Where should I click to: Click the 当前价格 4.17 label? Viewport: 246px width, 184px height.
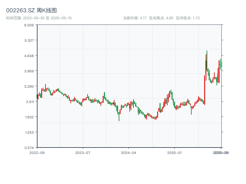tap(135, 18)
